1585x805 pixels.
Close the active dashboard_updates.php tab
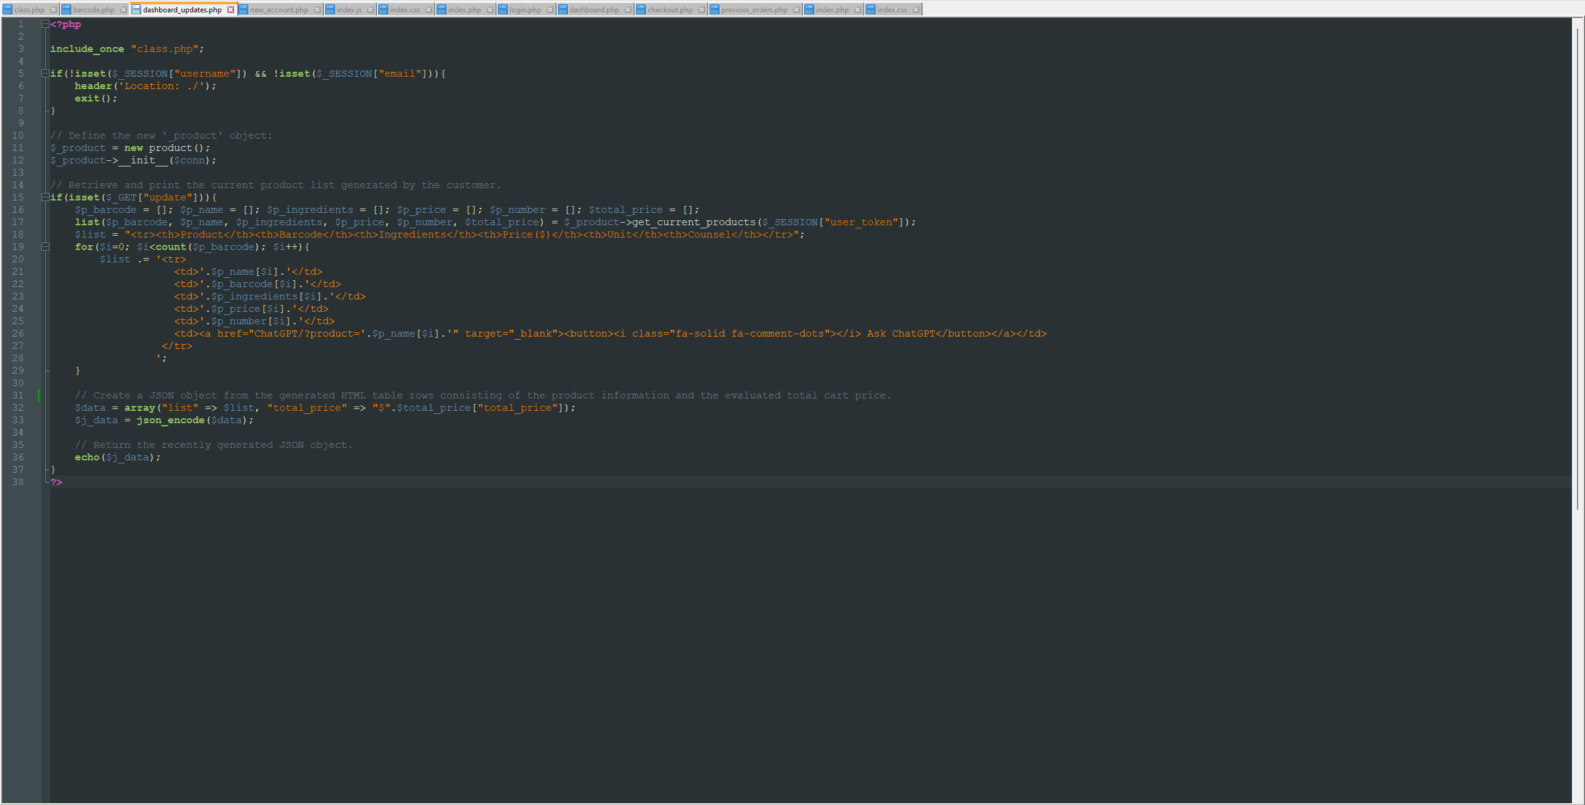click(231, 9)
